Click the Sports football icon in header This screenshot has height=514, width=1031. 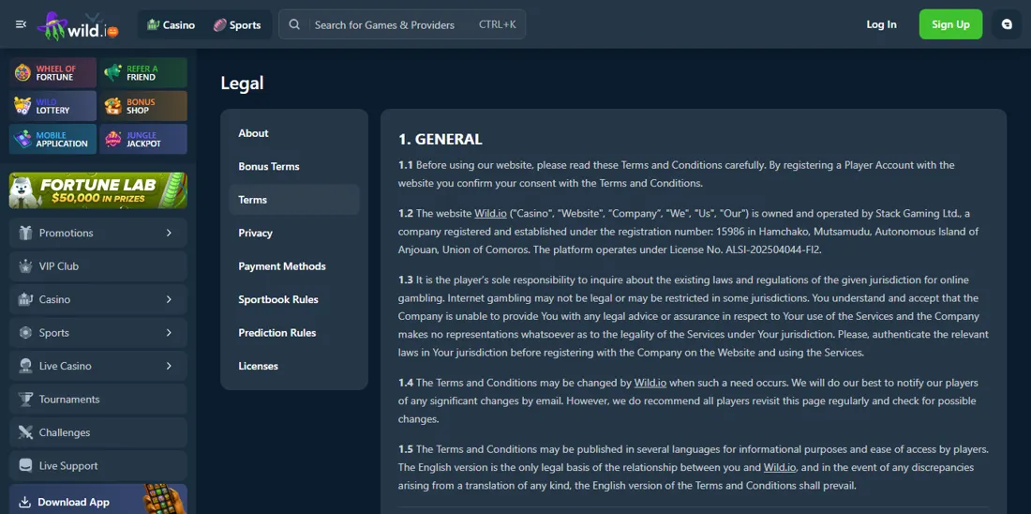coord(219,25)
